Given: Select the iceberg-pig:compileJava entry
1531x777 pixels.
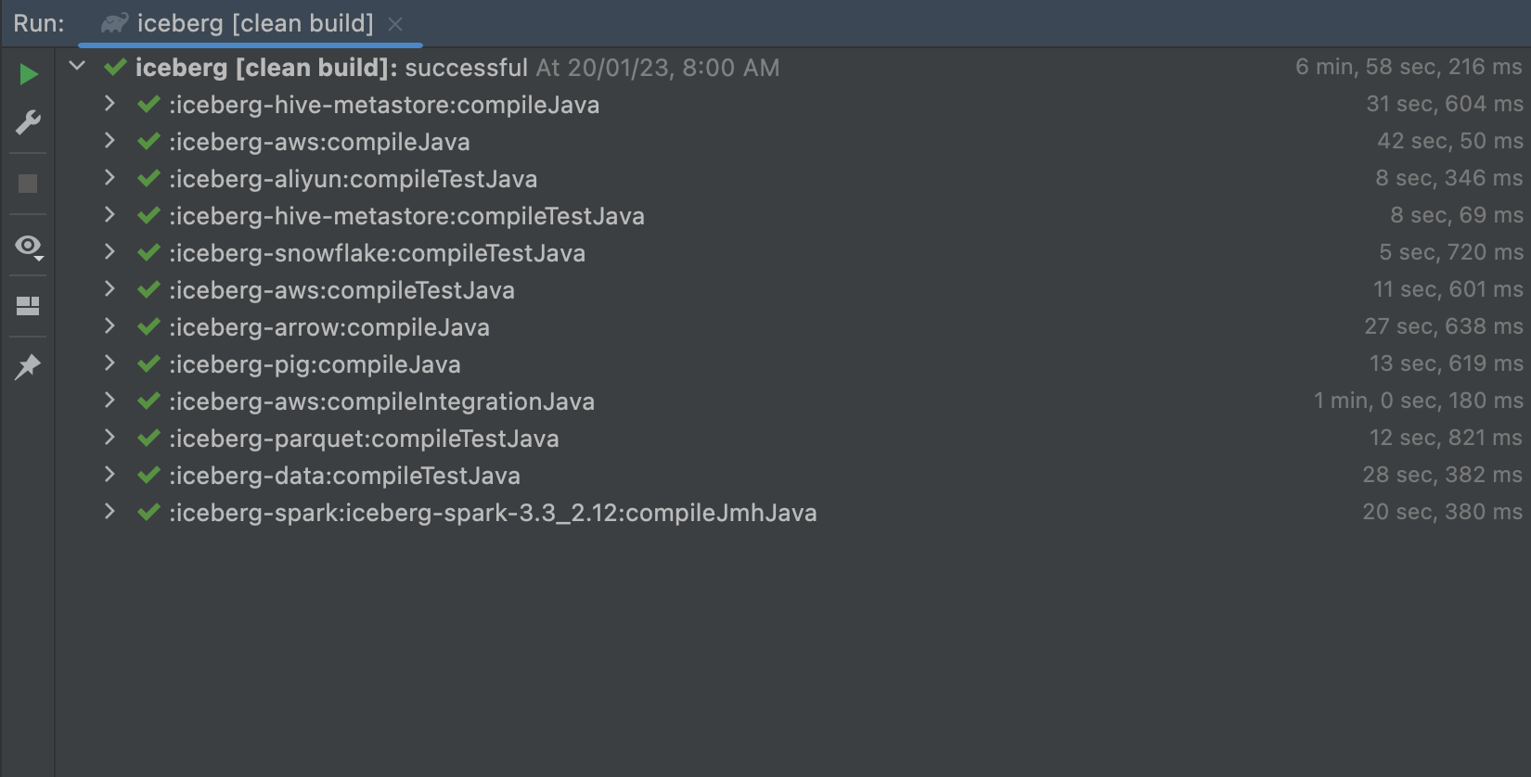Looking at the screenshot, I should (315, 363).
